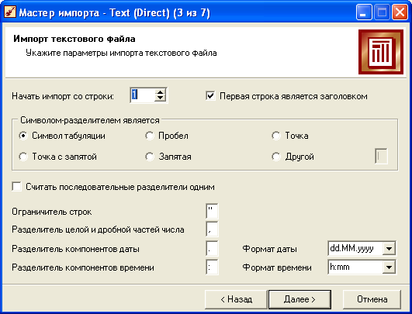Click the 'Импорт текстового файла' heading
The width and height of the screenshot is (412, 314).
[74, 39]
